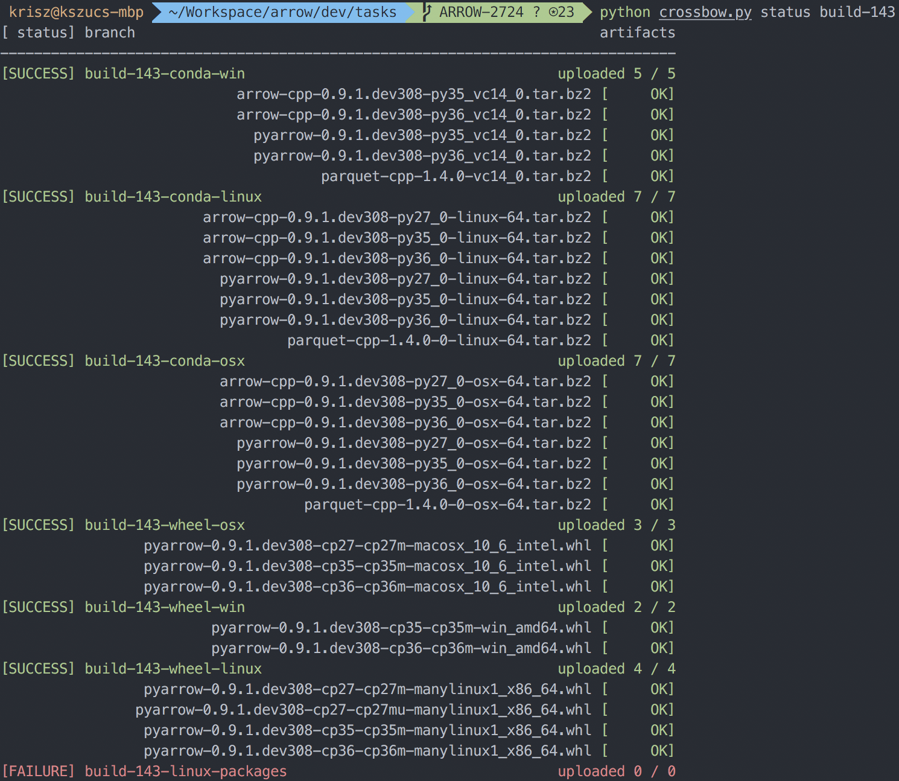
Task: Click the build-143-conda-win branch name
Action: click(165, 74)
